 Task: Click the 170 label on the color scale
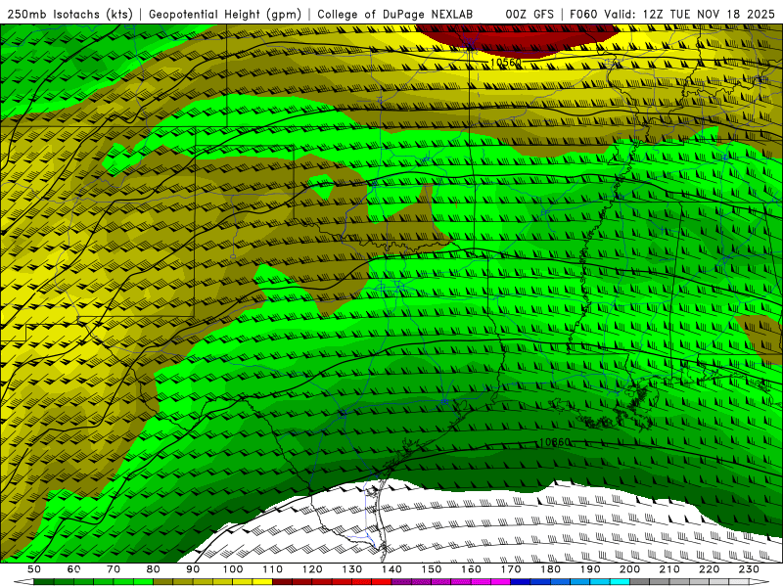point(511,569)
